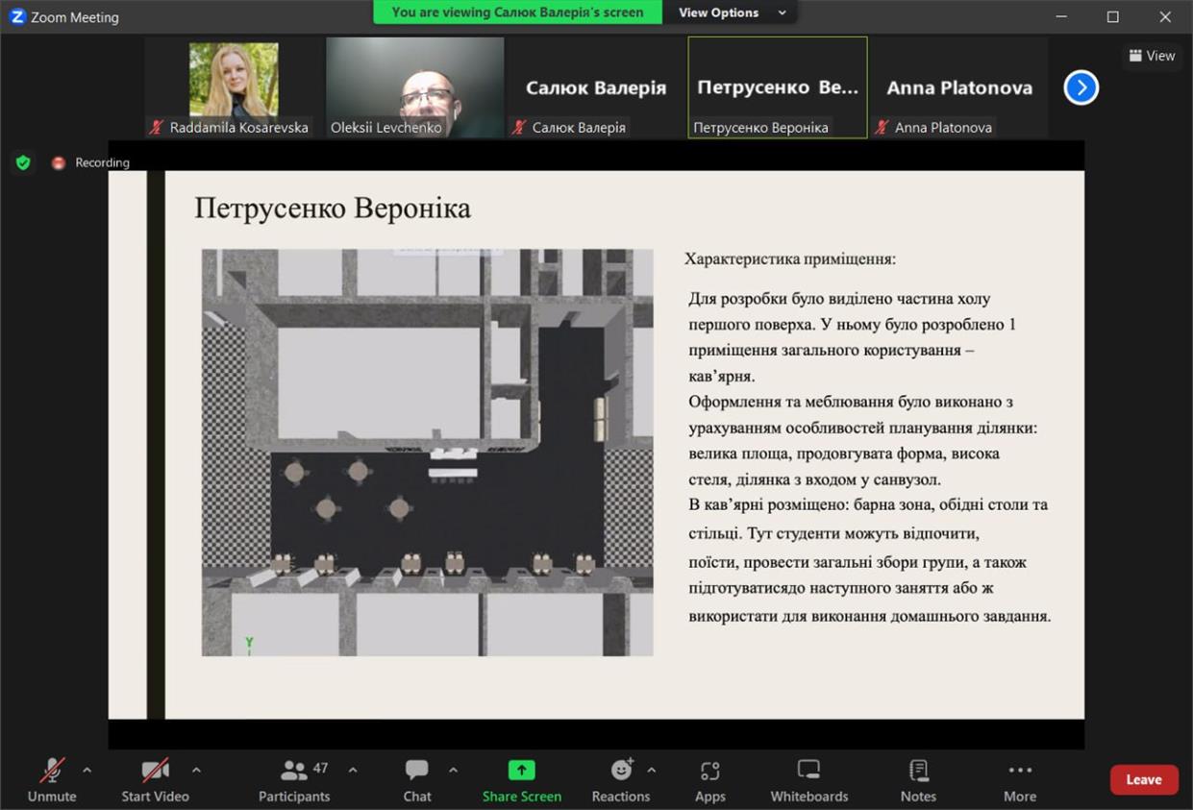Select Raddamila Kosarevska's video thumbnail

pos(234,87)
